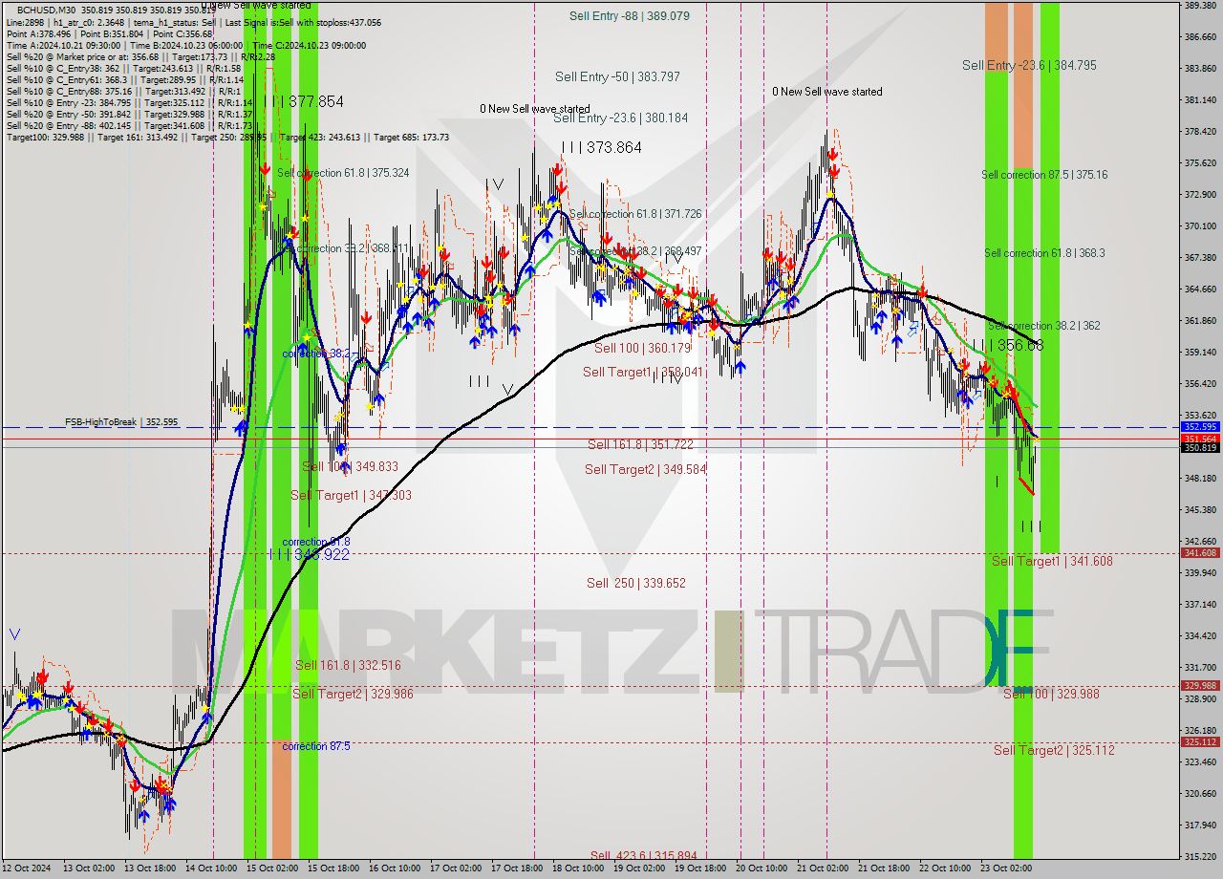Click the 389.380 price scale value
1223x879 pixels.
1199,6
